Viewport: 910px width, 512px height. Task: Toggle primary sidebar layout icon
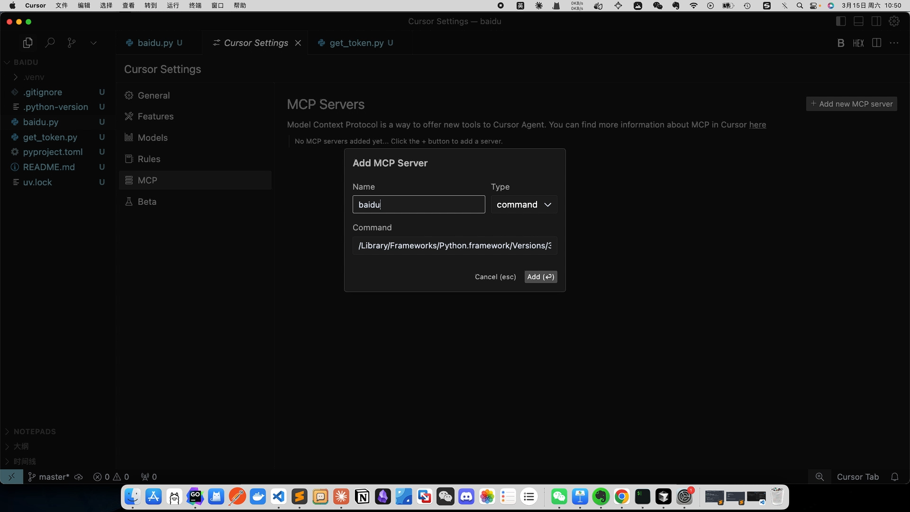(x=841, y=21)
